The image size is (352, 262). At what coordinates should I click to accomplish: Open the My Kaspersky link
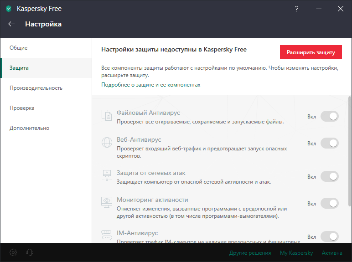(296, 253)
